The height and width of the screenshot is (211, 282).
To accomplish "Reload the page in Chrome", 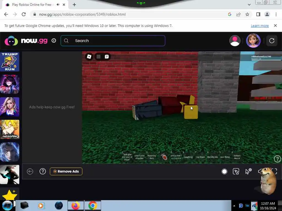I will (24, 14).
